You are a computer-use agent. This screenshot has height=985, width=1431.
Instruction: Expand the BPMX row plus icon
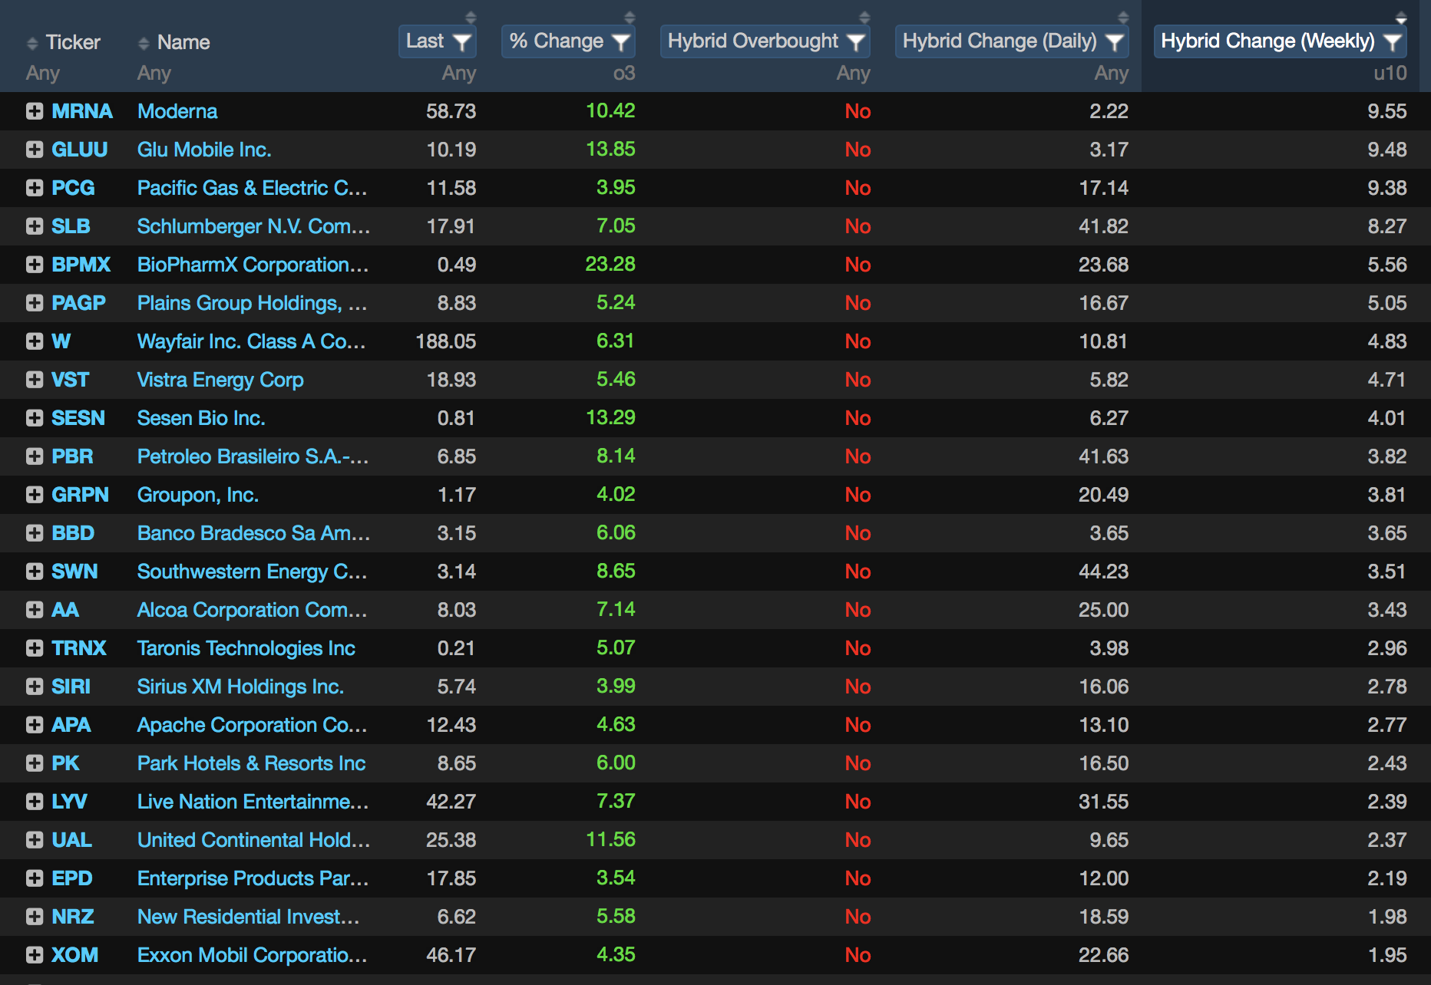point(34,265)
